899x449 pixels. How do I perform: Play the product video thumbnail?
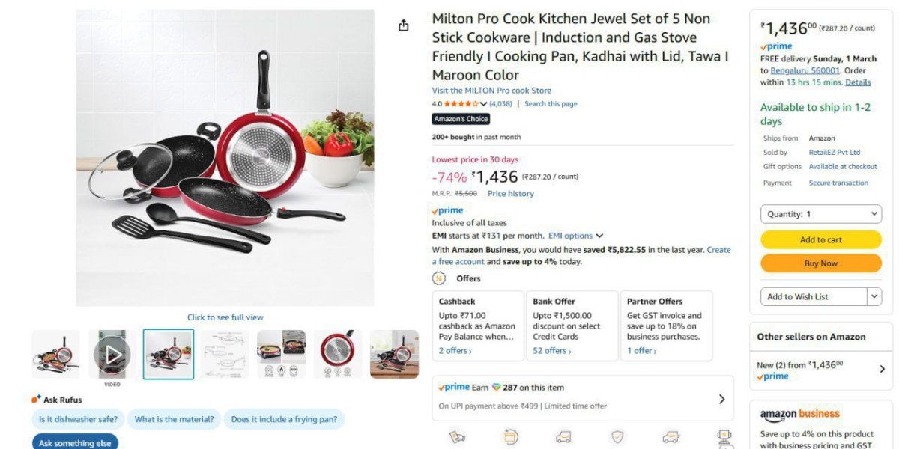click(x=112, y=354)
